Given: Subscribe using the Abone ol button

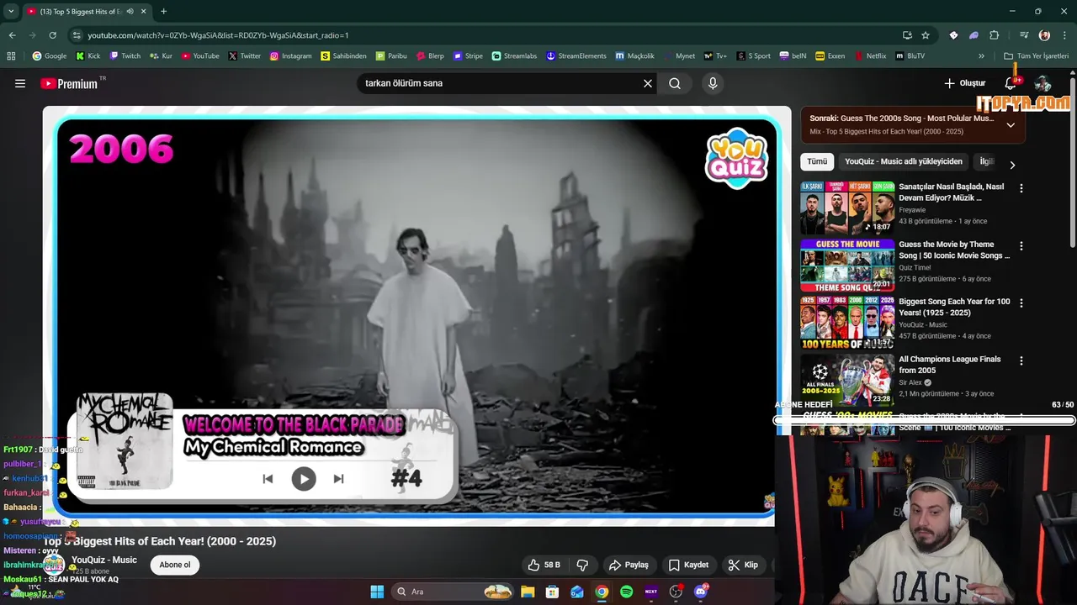Looking at the screenshot, I should [x=175, y=565].
